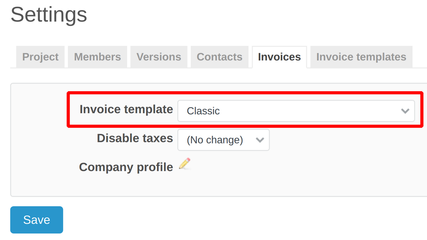The height and width of the screenshot is (240, 427).
Task: Edit the Company profile with the pencil icon
Action: [x=184, y=164]
